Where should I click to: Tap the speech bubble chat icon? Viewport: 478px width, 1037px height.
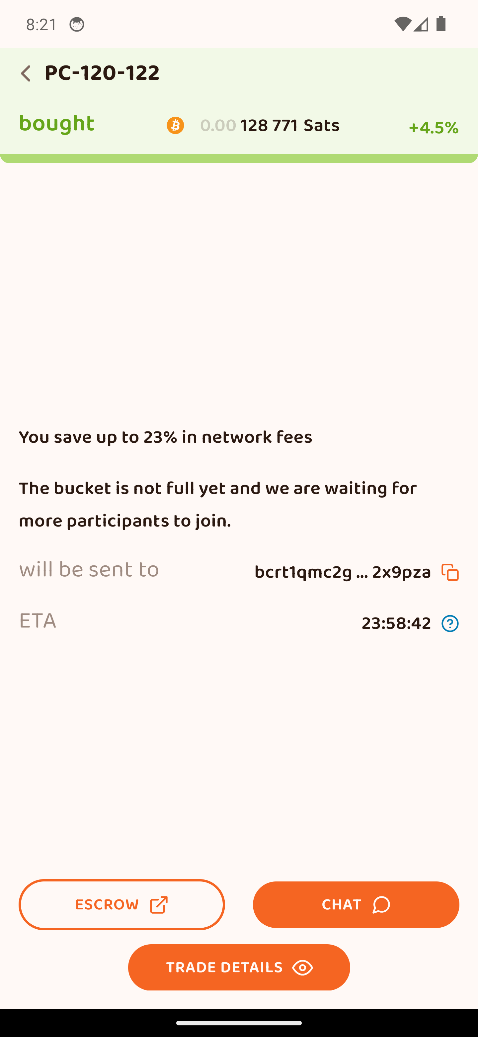pos(381,905)
